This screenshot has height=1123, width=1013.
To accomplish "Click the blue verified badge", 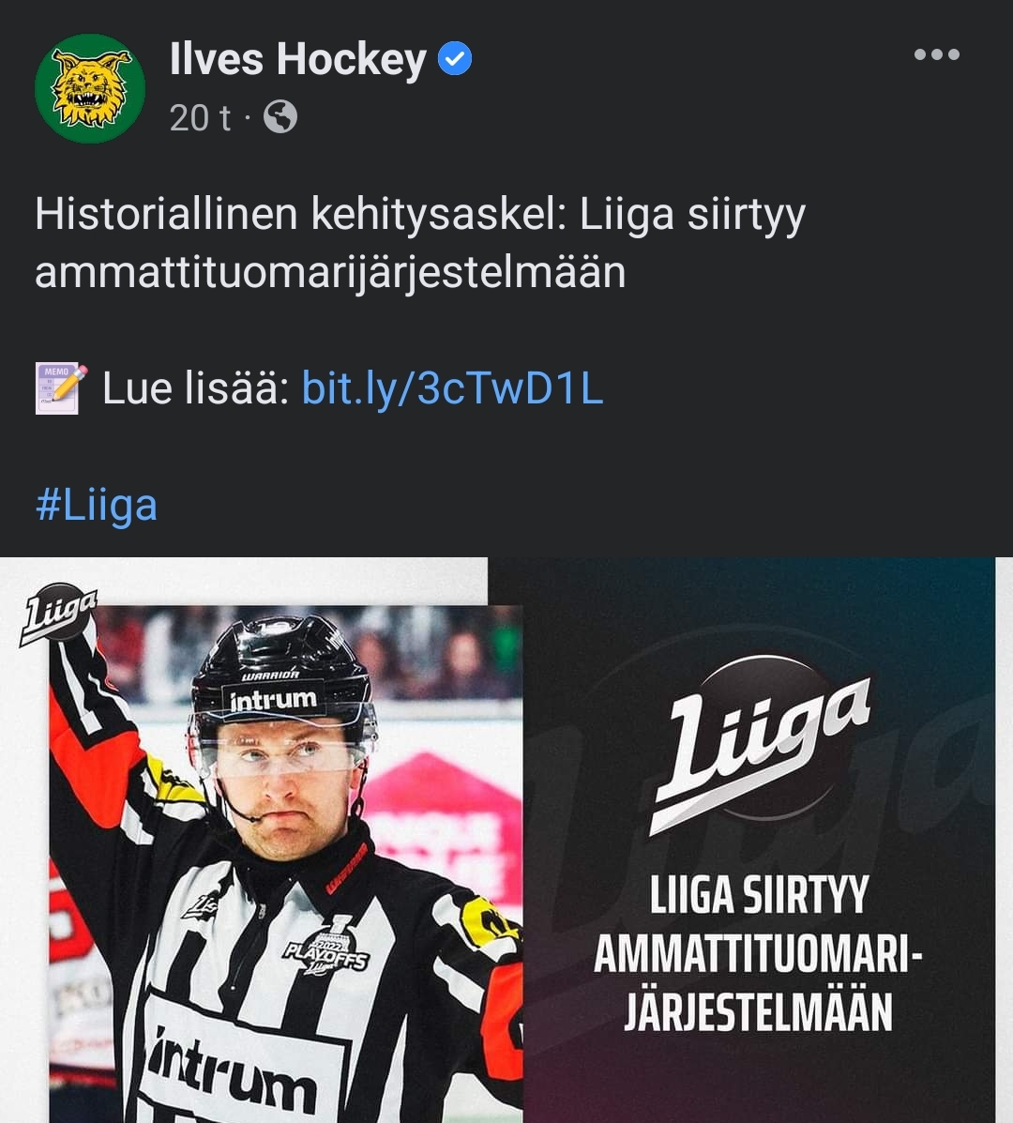I will [x=455, y=60].
